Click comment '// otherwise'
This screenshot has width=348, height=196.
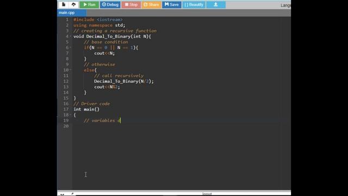pyautogui.click(x=100, y=64)
